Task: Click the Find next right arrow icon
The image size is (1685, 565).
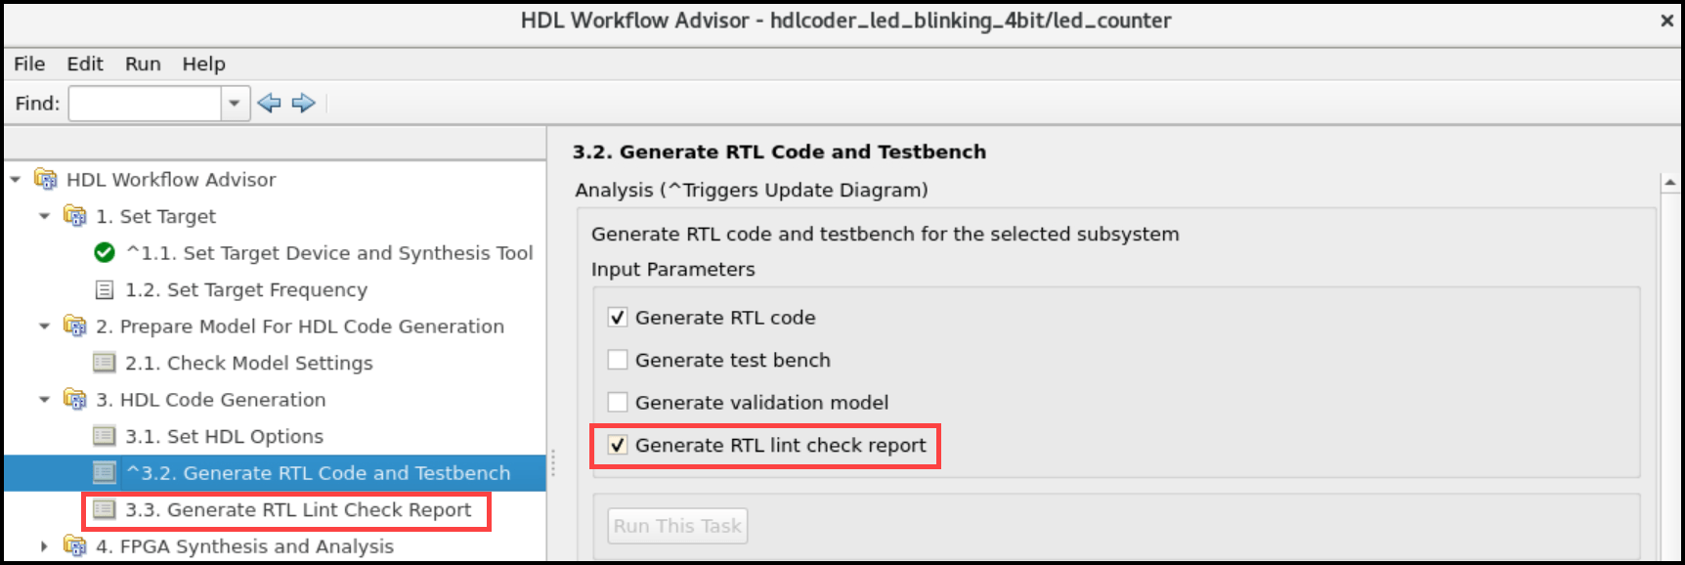Action: (304, 103)
